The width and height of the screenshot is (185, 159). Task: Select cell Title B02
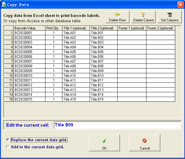[x=104, y=38]
